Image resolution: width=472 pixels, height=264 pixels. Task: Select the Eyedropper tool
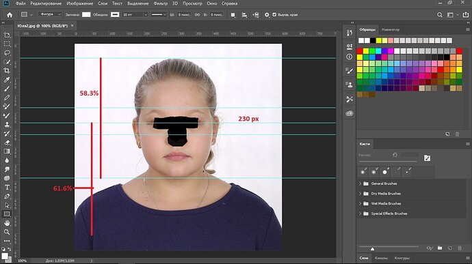(x=7, y=80)
